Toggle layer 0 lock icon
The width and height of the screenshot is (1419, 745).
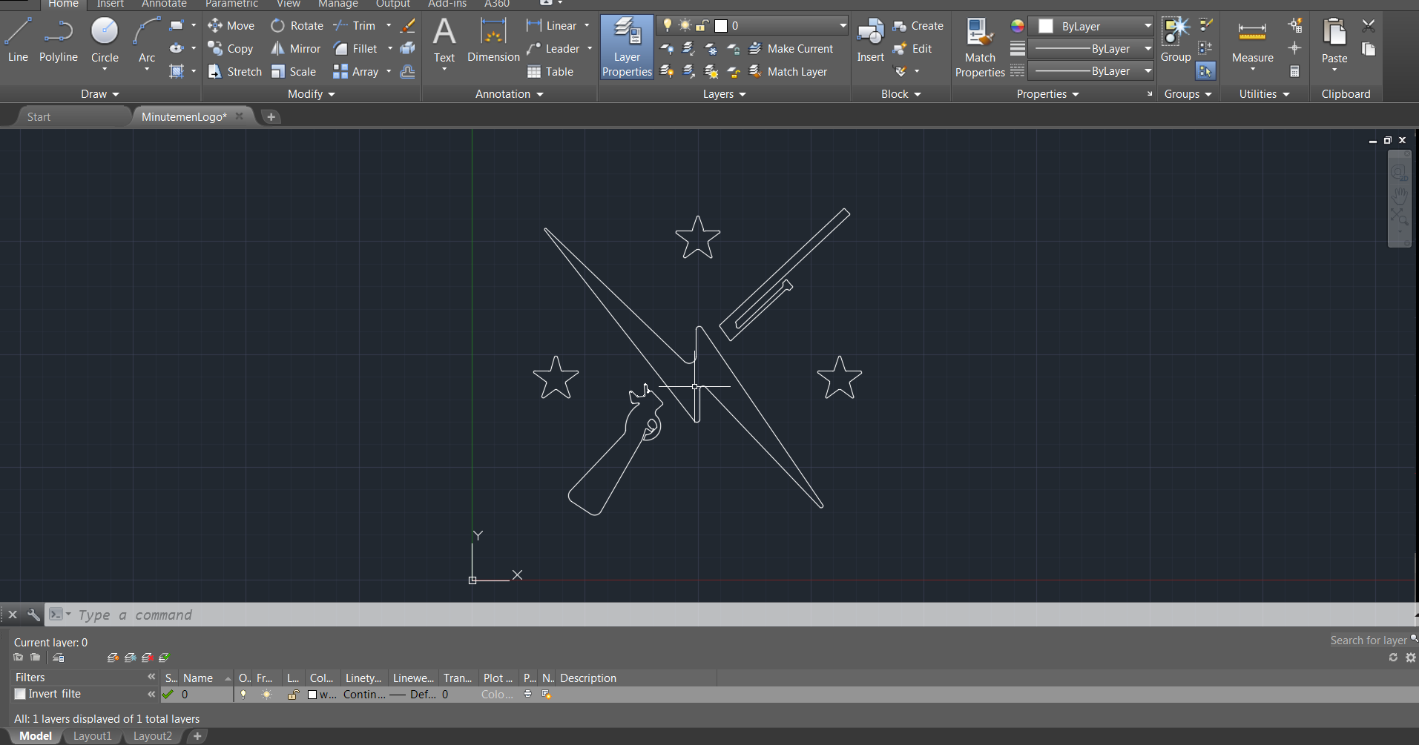[293, 695]
